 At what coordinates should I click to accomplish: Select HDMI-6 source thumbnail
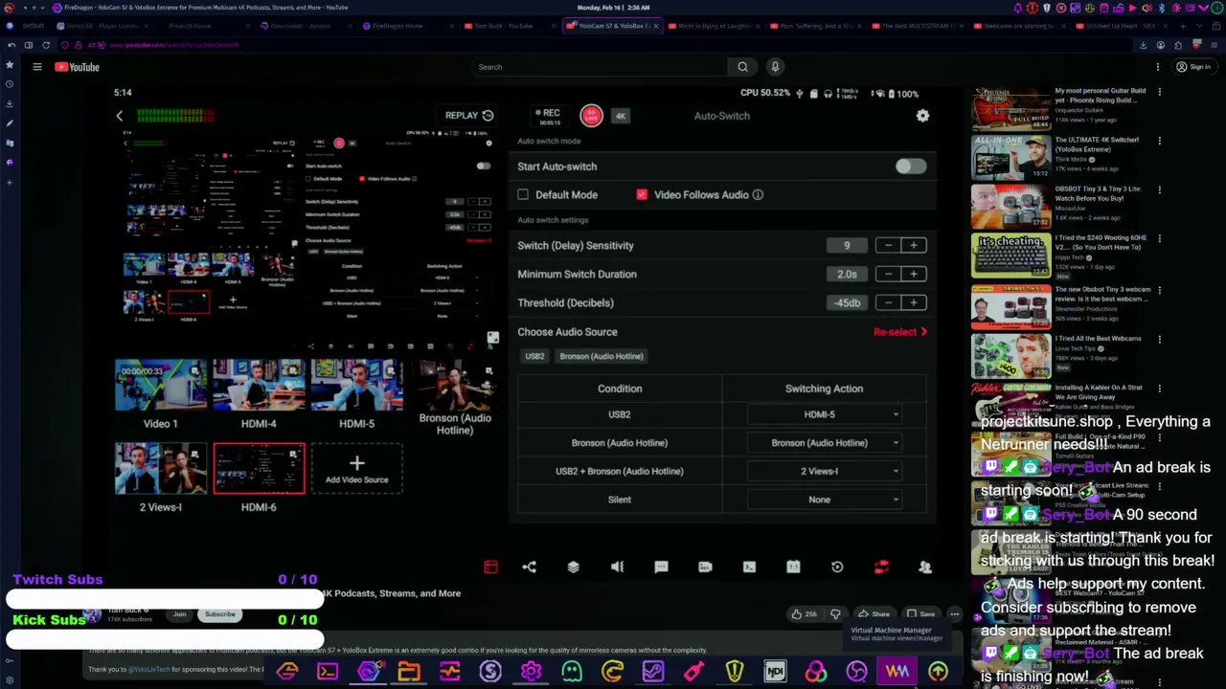259,469
